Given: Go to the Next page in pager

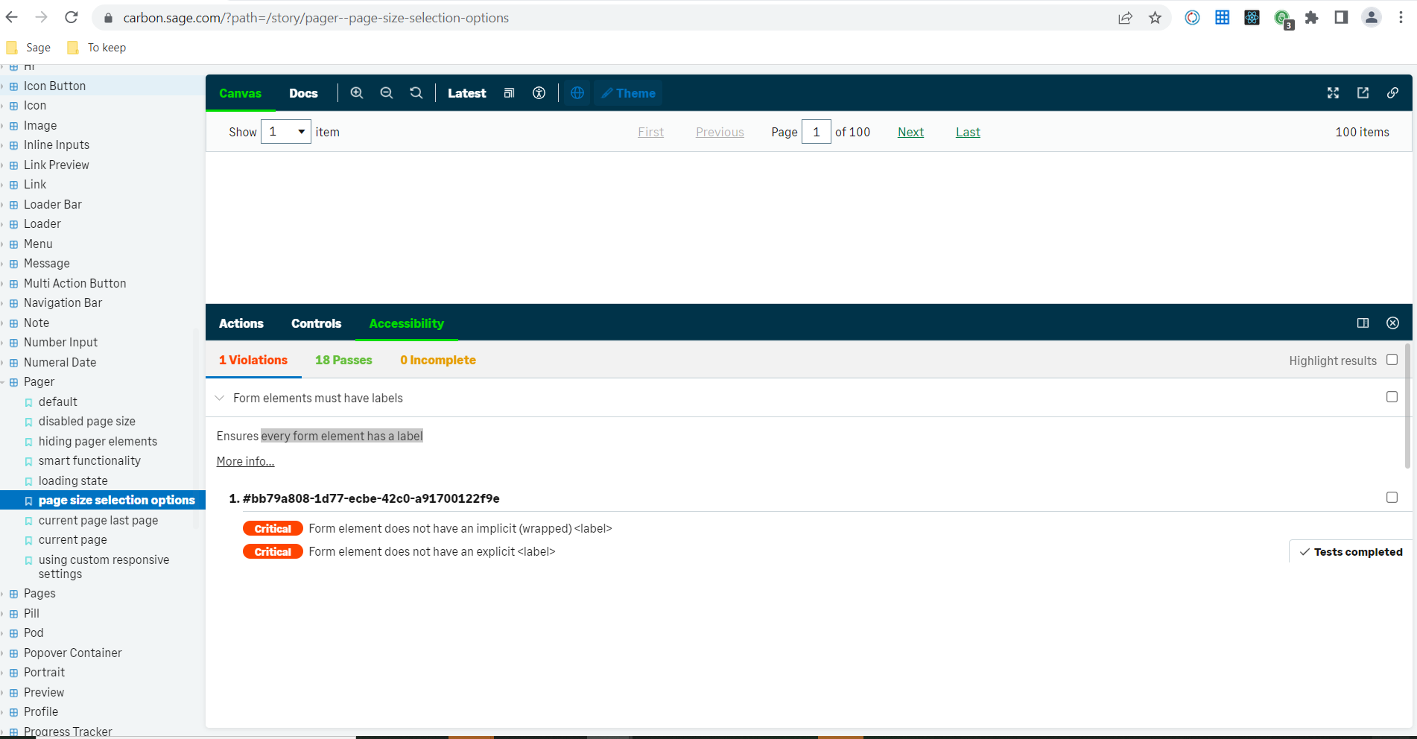Looking at the screenshot, I should (910, 132).
